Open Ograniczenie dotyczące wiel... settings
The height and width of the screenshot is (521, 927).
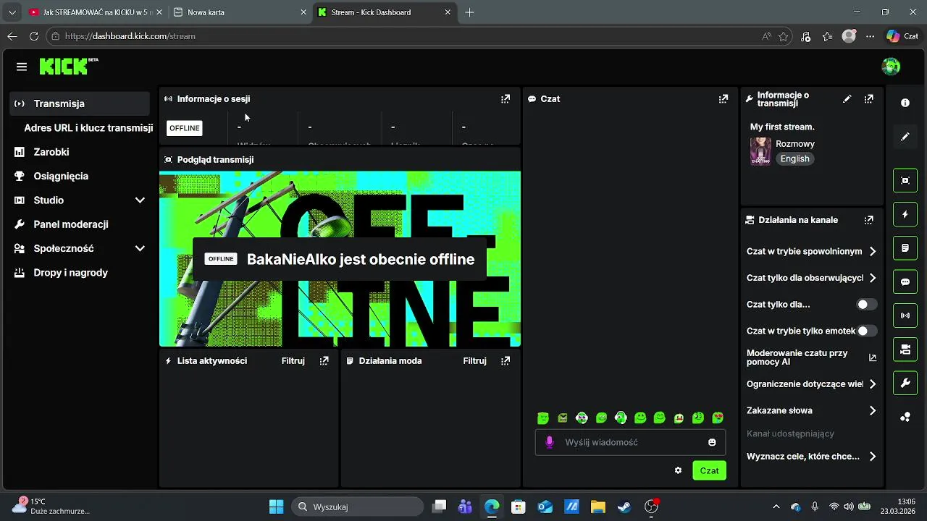click(x=811, y=384)
